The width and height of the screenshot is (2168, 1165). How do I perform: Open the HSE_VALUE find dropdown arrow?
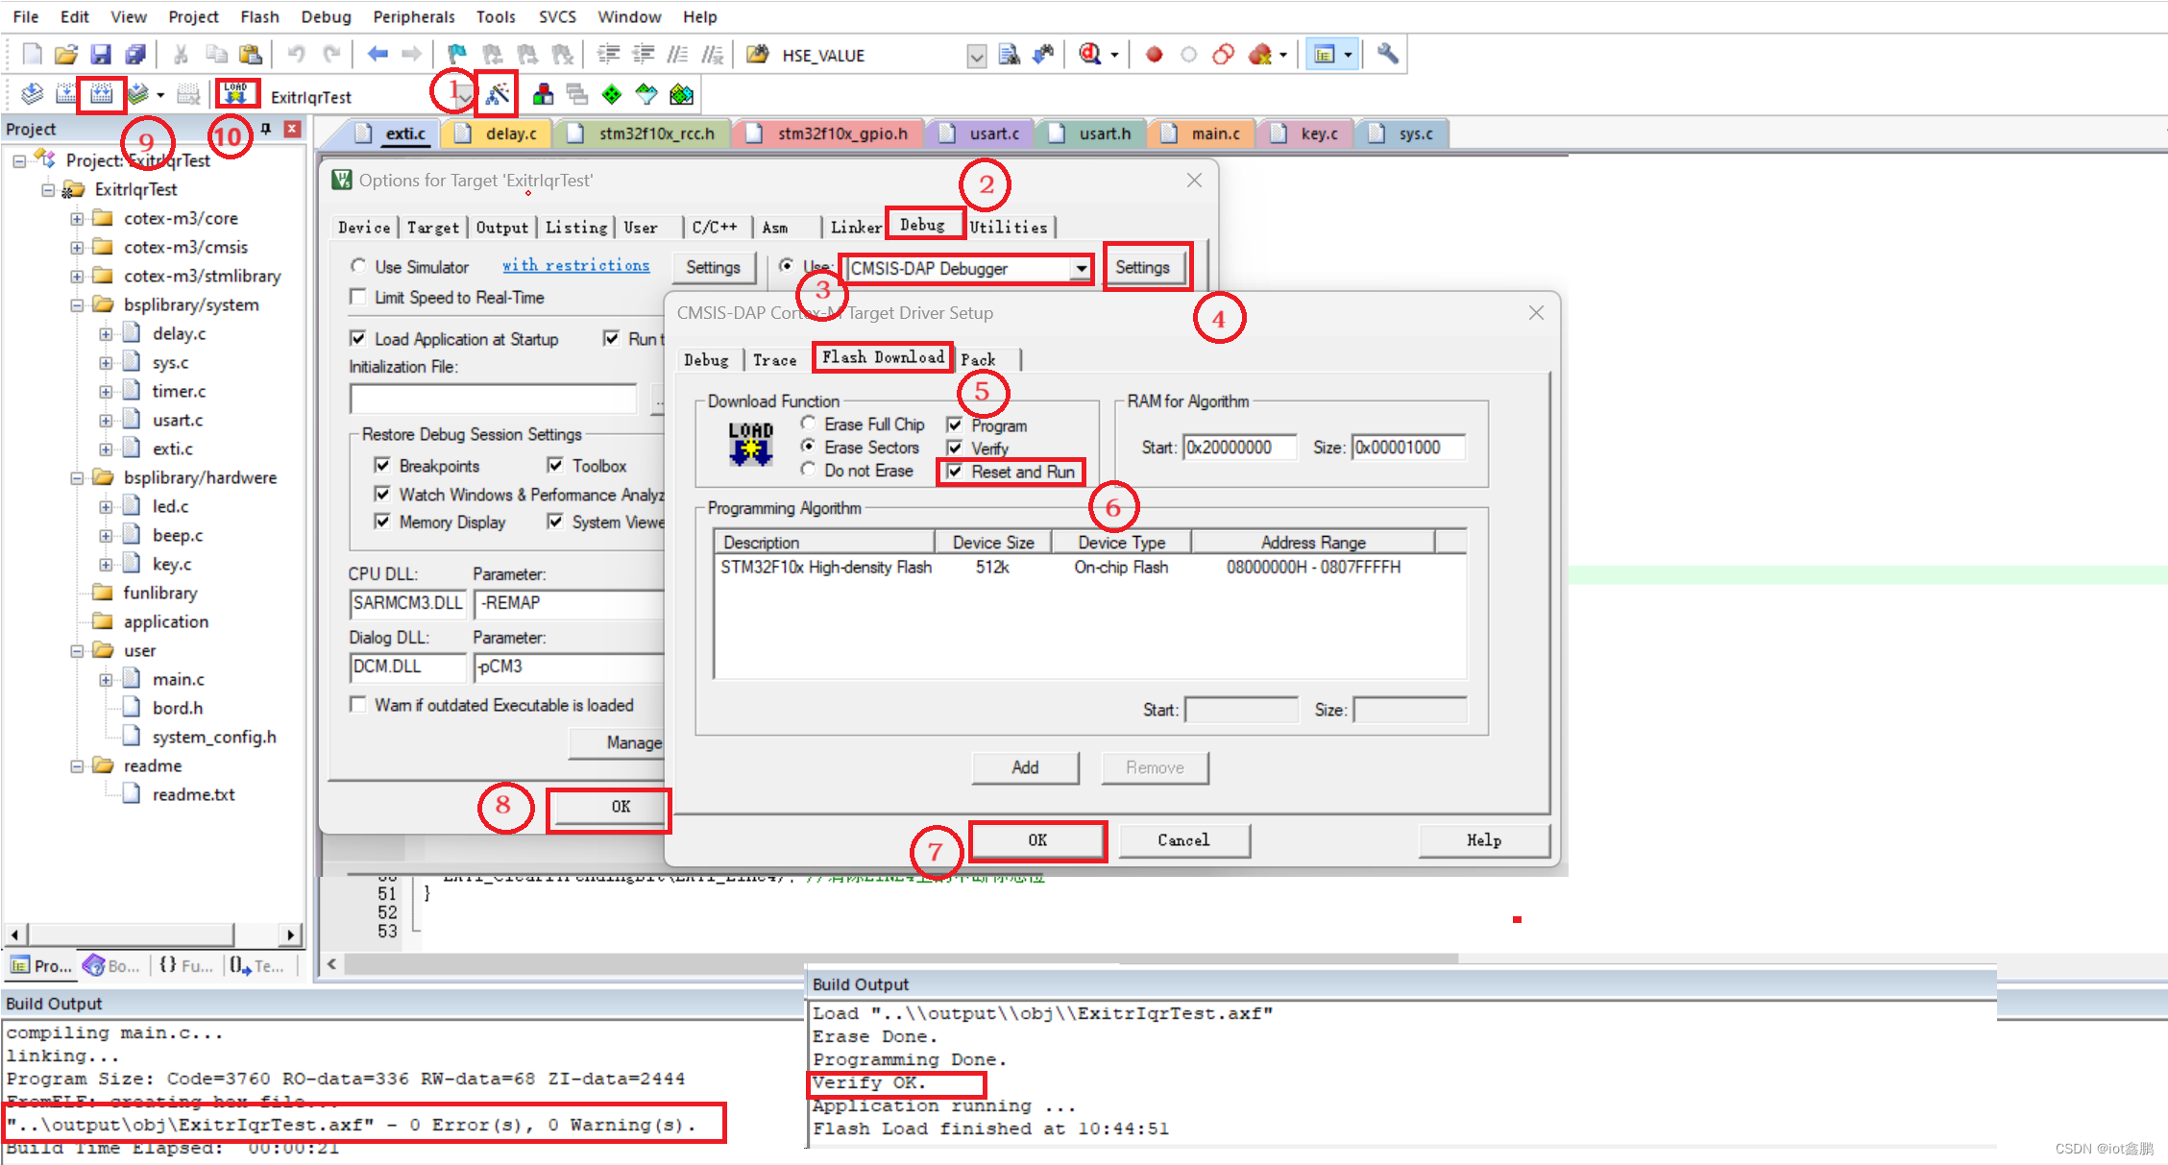tap(976, 56)
